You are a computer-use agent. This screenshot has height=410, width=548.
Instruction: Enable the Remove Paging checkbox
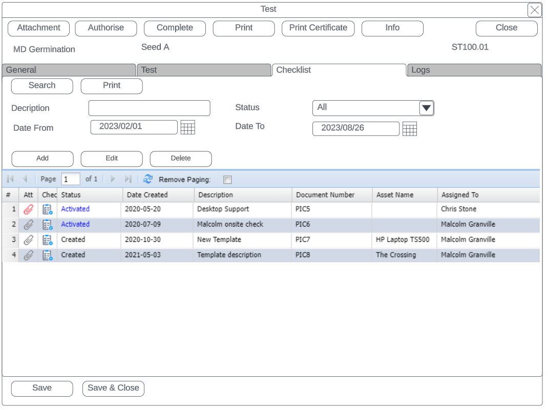(x=227, y=179)
